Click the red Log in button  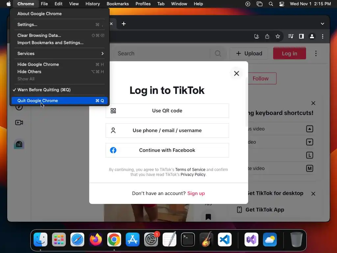tap(290, 54)
